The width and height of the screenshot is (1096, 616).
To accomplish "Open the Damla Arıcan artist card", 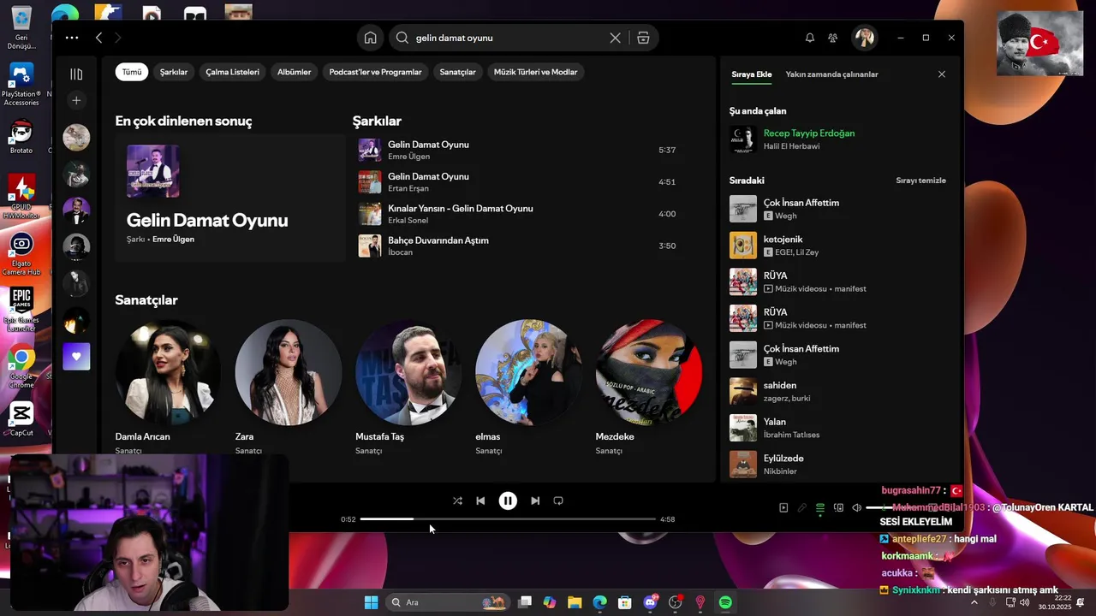I will (169, 387).
